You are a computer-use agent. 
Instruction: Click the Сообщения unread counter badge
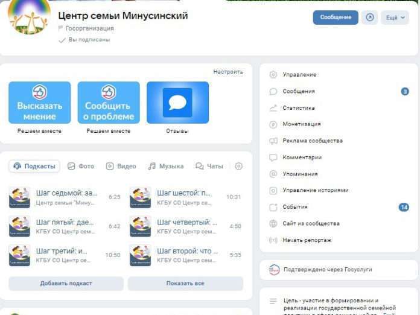pos(405,92)
